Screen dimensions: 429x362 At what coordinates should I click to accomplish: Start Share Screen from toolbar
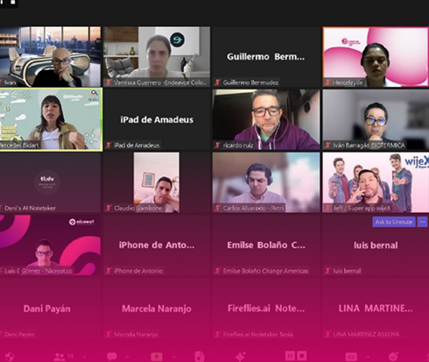tap(157, 357)
